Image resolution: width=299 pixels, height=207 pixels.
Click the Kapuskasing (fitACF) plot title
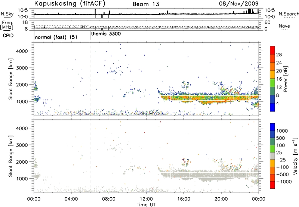tap(70, 4)
